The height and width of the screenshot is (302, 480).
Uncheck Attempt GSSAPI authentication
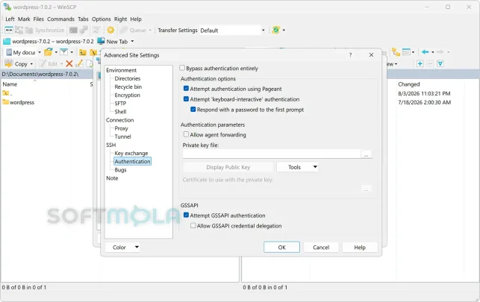pyautogui.click(x=186, y=216)
